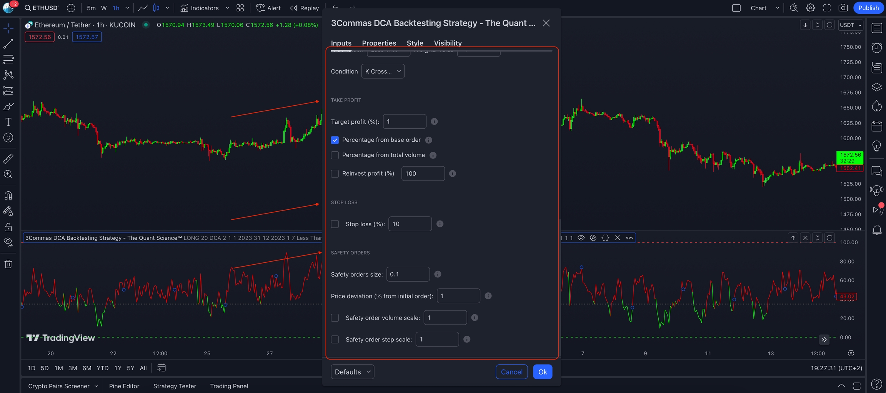The height and width of the screenshot is (393, 886).
Task: Open the Strategy Tester tab
Action: point(175,386)
